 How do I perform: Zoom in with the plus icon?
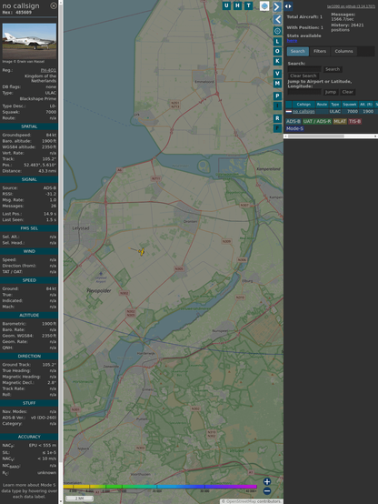pyautogui.click(x=267, y=481)
